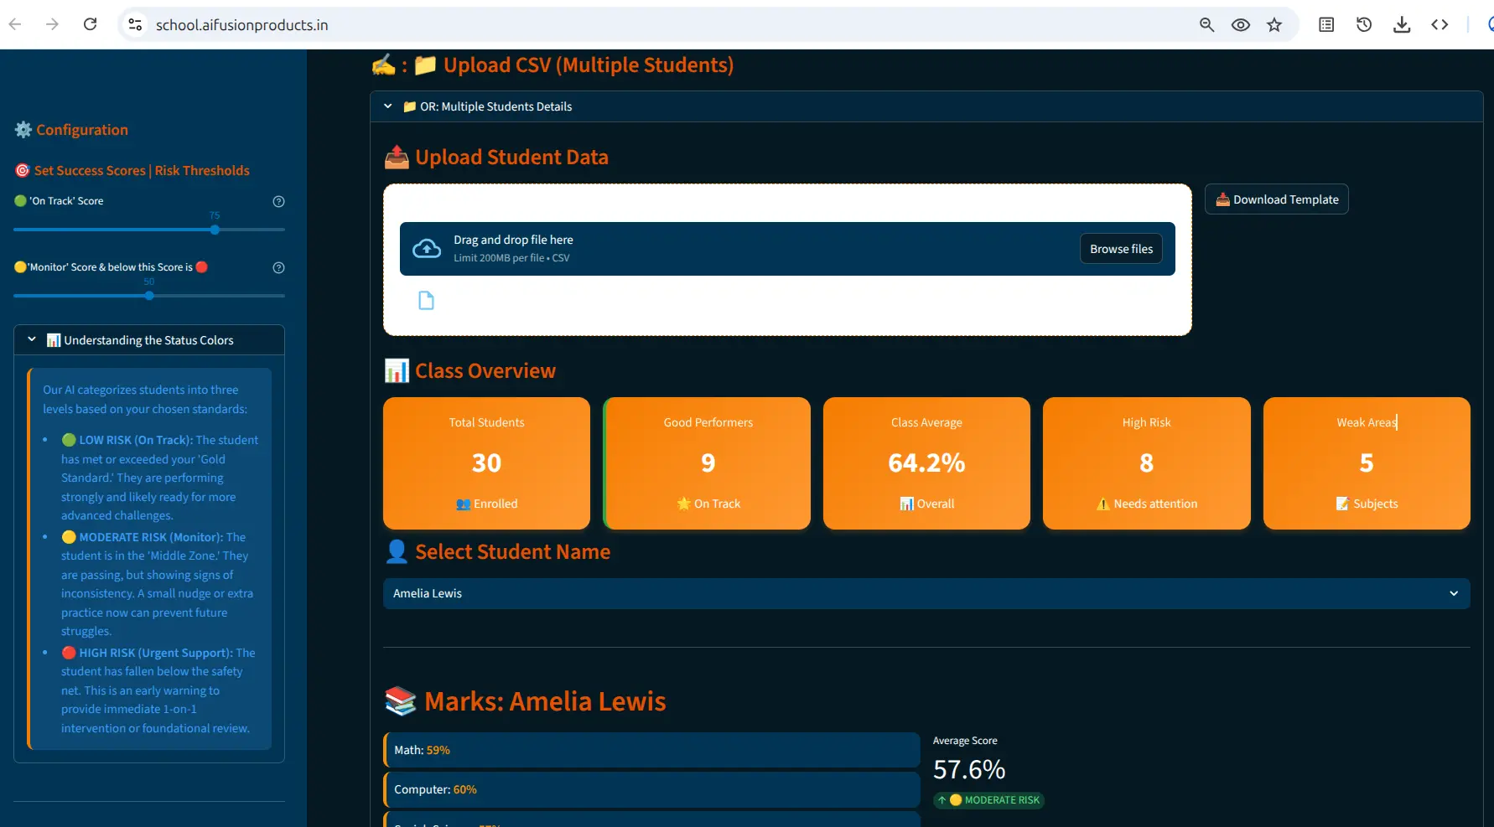Click the star icon in Good Performers card

click(683, 504)
